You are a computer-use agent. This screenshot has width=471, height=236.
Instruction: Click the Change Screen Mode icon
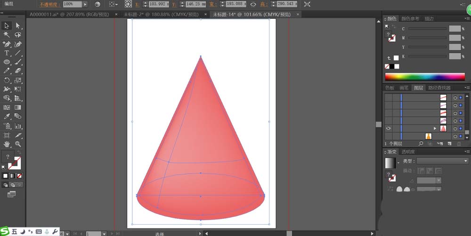coord(11,194)
